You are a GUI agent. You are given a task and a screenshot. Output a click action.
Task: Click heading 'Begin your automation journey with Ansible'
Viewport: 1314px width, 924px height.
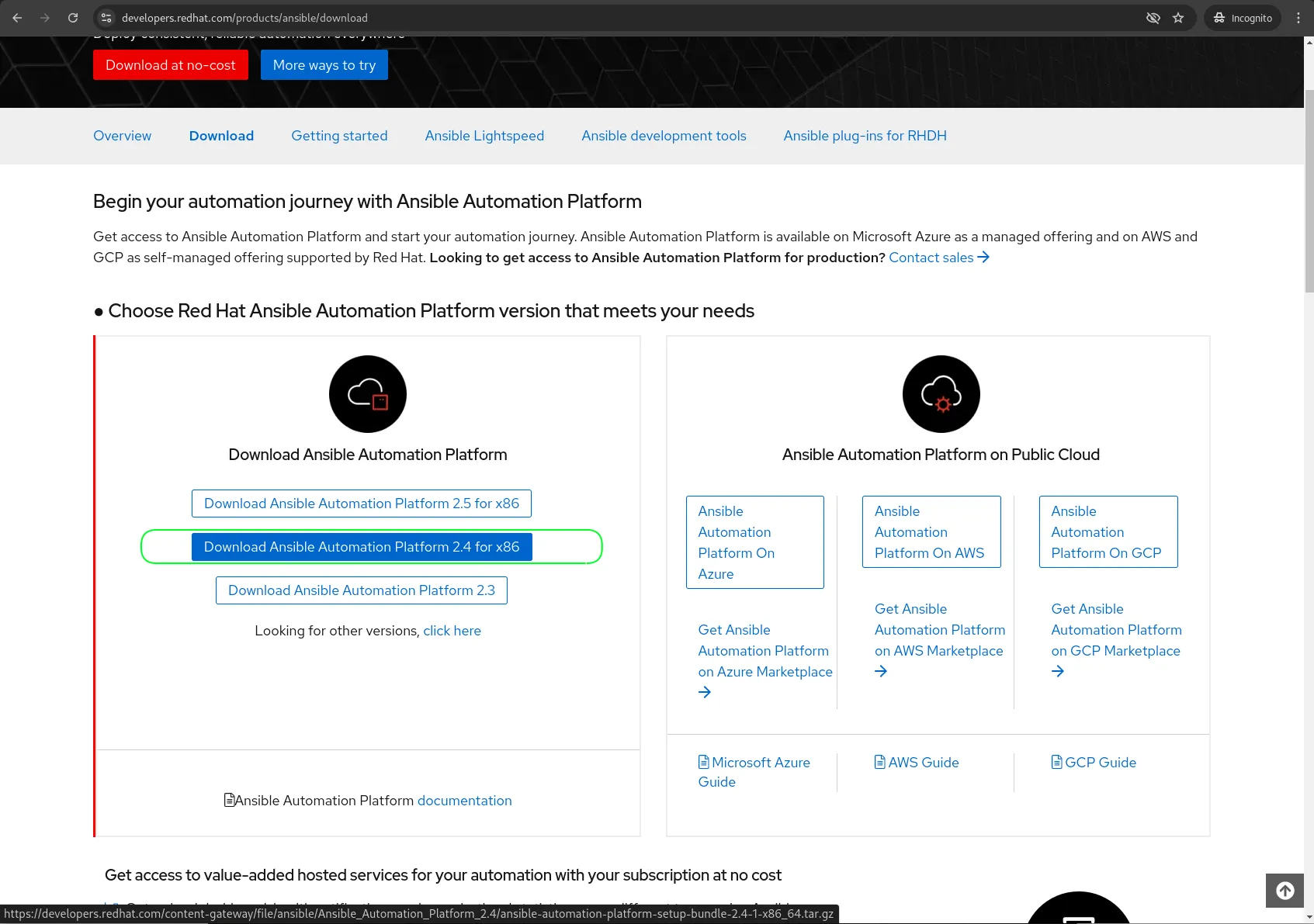point(367,202)
